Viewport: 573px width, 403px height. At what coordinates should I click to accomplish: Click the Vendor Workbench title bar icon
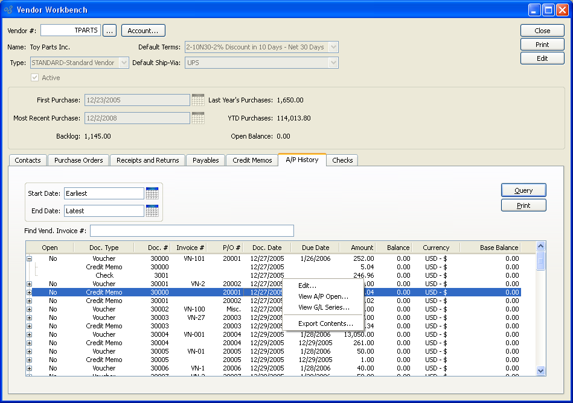pos(8,10)
